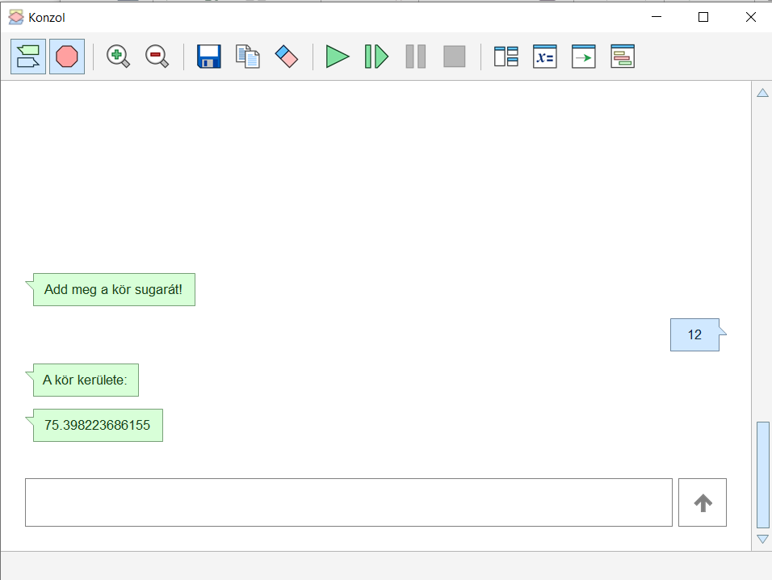Submit input with the up arrow button
The height and width of the screenshot is (580, 772).
tap(703, 502)
